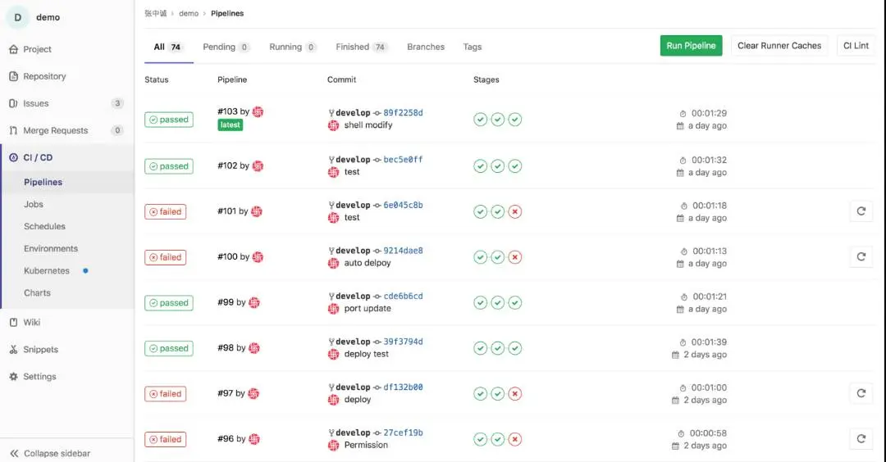Open second stage icon of pipeline #98
Screen dimensions: 886x462
[498, 349]
